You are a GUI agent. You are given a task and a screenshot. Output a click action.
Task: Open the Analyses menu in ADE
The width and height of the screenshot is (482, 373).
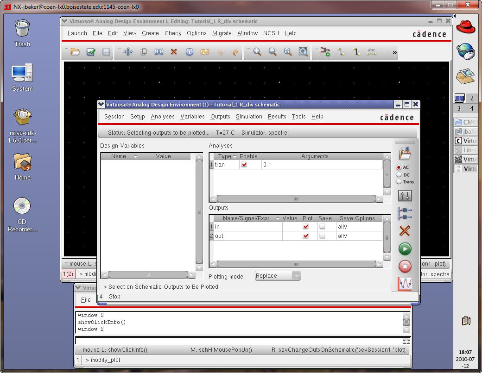click(x=163, y=117)
